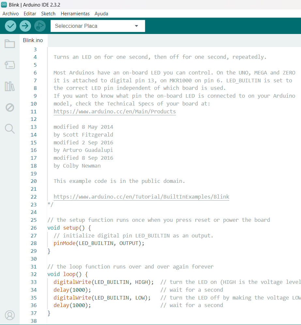Open the Sketchbook folder sidebar icon
Viewport: 301px width, 325px height.
(10, 44)
